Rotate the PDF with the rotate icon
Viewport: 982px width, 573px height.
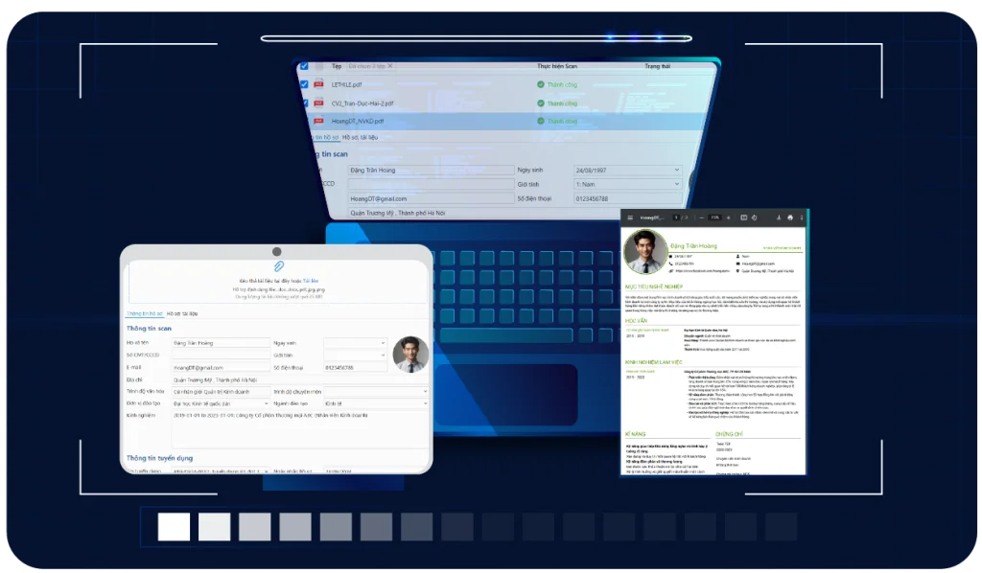(754, 218)
